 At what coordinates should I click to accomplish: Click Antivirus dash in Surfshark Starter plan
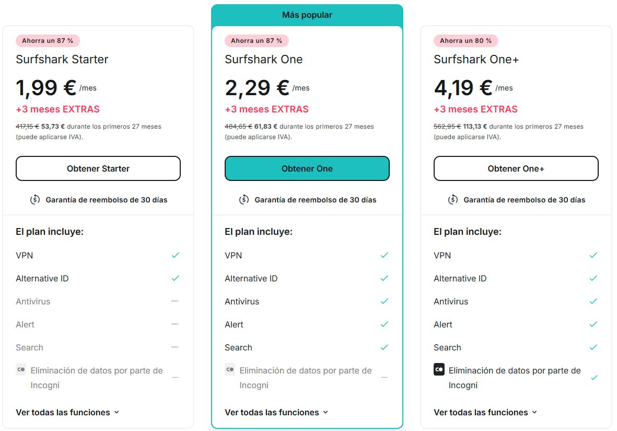175,301
